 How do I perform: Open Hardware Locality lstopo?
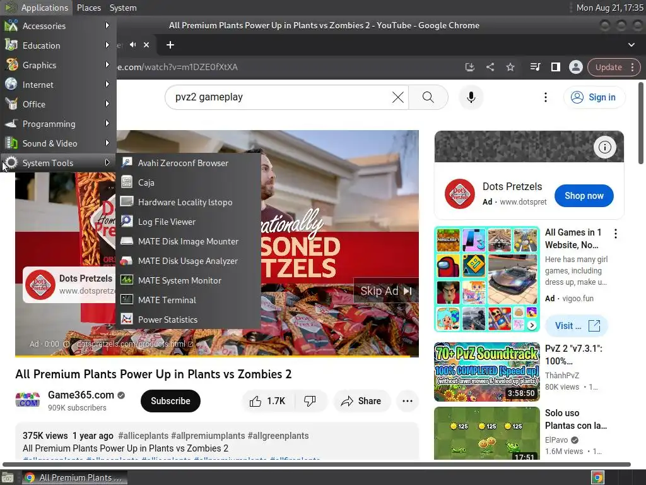click(x=188, y=202)
